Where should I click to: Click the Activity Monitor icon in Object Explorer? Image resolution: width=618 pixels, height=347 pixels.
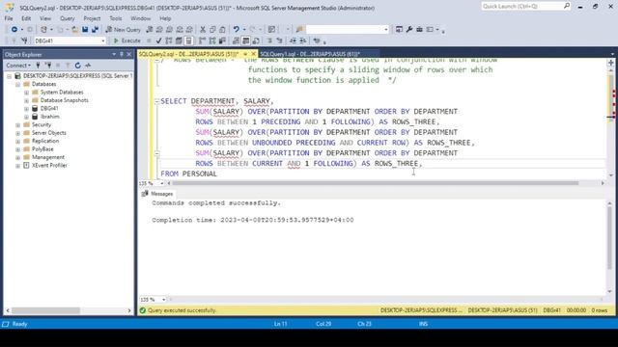(88, 66)
